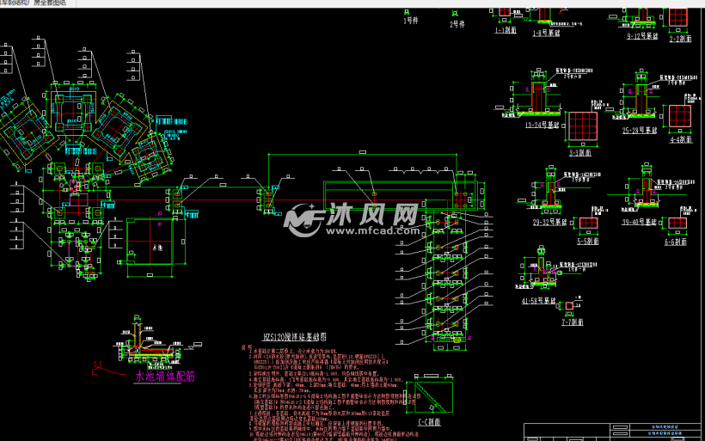Viewport: 705px width, 441px height.
Task: Select the 7-7剖面 label
Action: tap(573, 322)
